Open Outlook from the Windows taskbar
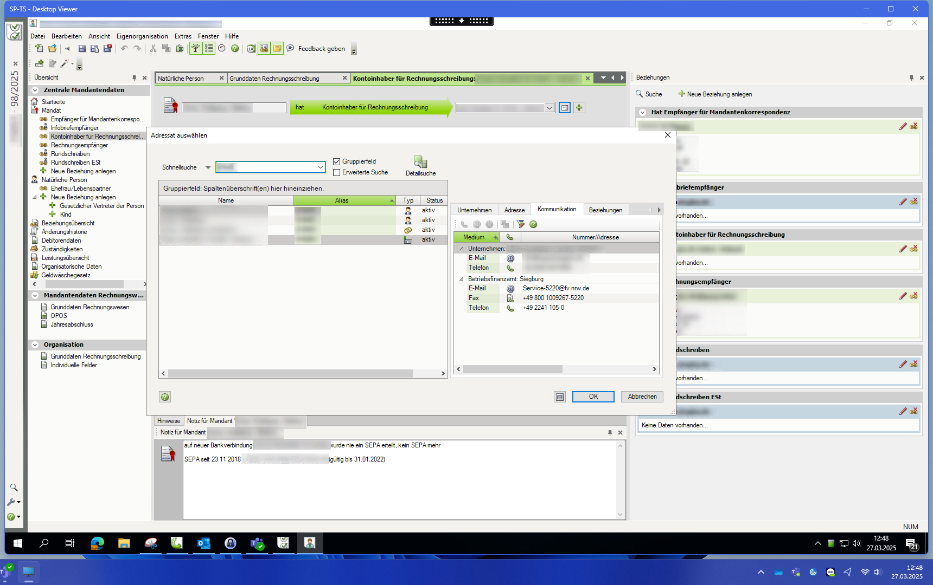The width and height of the screenshot is (933, 585). coord(204,543)
